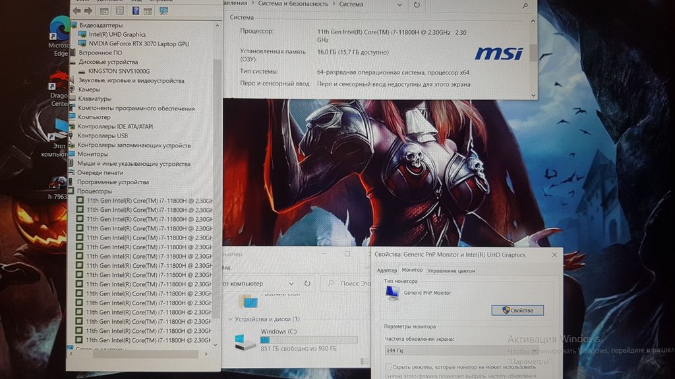Open Microsoft Edge desktop shortcut

pos(59,37)
